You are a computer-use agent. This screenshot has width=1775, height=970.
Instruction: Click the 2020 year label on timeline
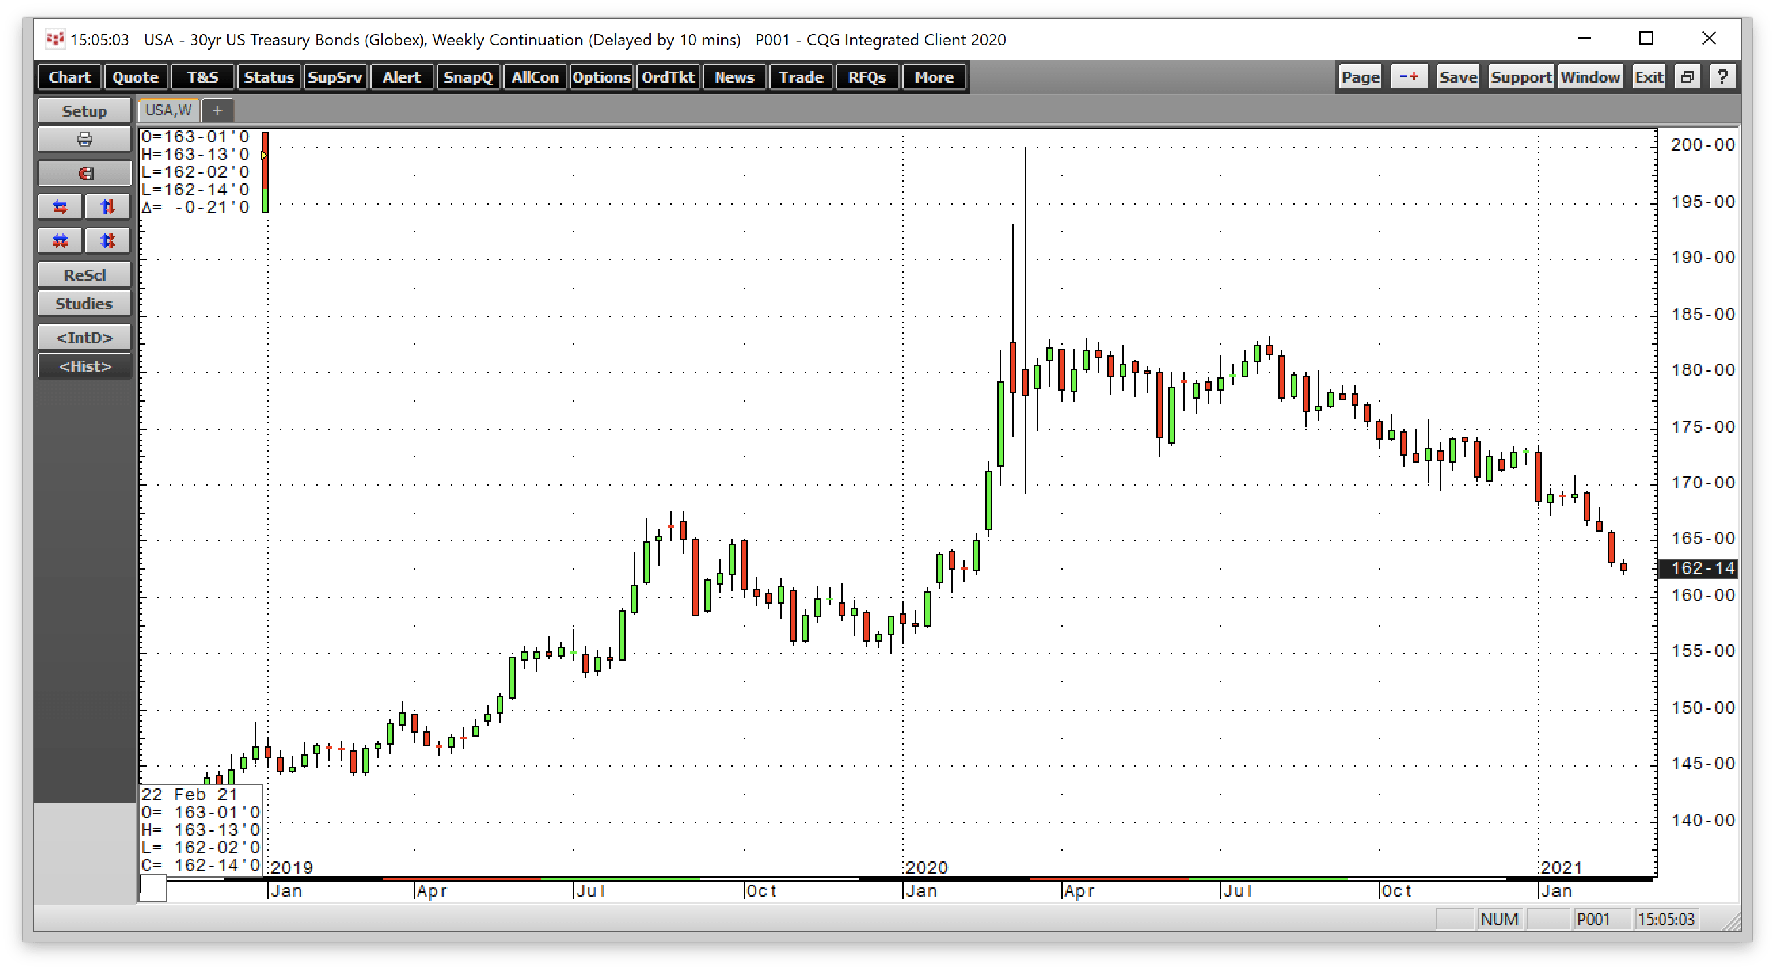[926, 868]
